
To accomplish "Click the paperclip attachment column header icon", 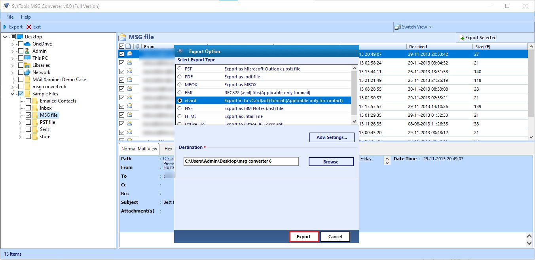I will [x=137, y=46].
